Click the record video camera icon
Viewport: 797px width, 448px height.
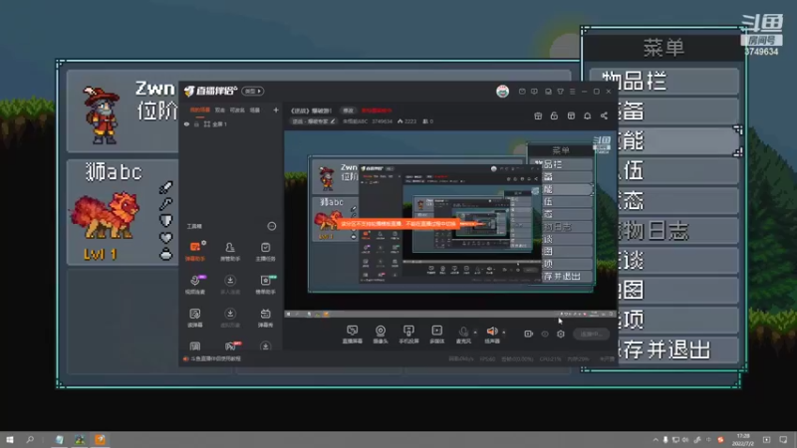(x=529, y=334)
